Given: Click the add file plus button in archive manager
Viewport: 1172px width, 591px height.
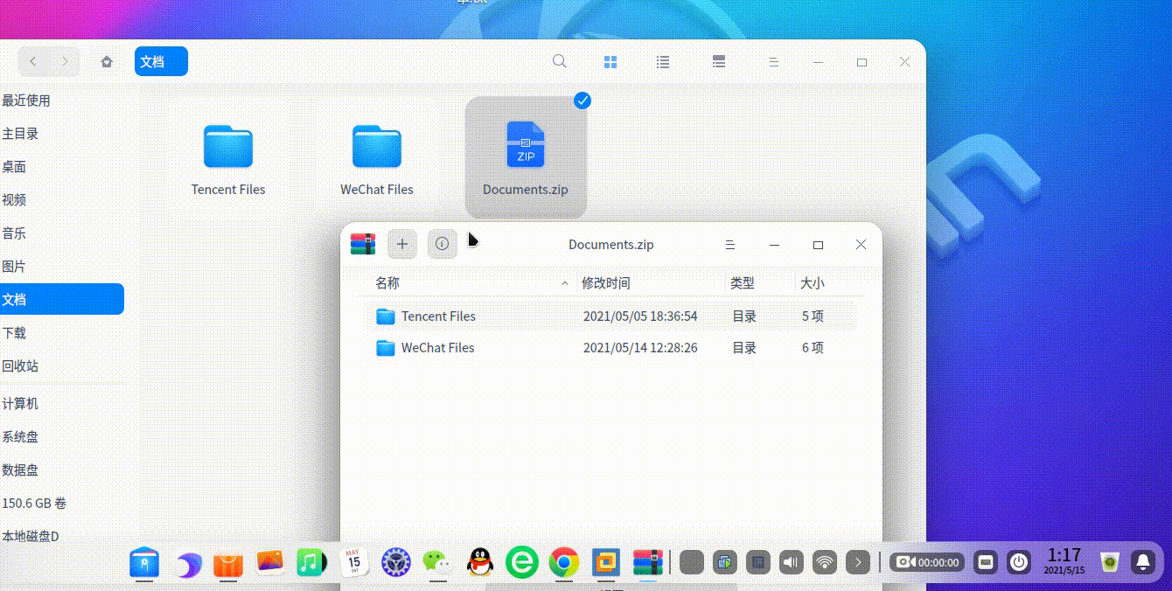Looking at the screenshot, I should (x=402, y=245).
